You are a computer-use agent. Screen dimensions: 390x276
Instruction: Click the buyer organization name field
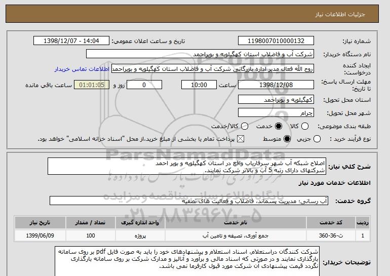[x=200, y=54]
